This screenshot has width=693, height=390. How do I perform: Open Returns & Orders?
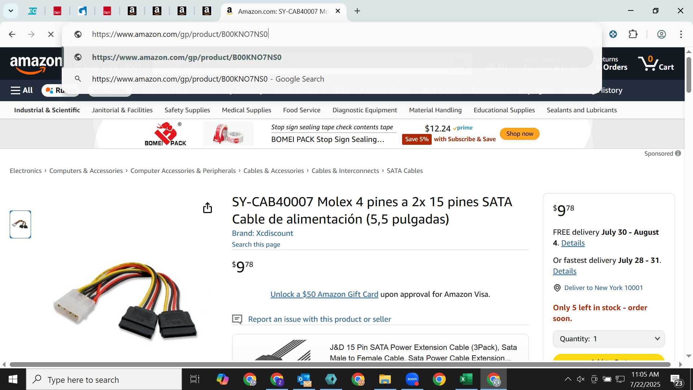(x=614, y=63)
